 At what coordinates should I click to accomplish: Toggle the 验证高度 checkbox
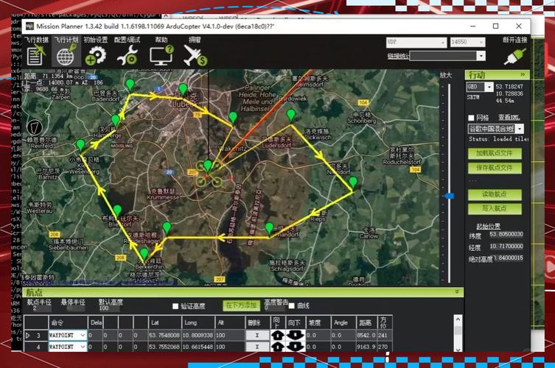(x=175, y=306)
